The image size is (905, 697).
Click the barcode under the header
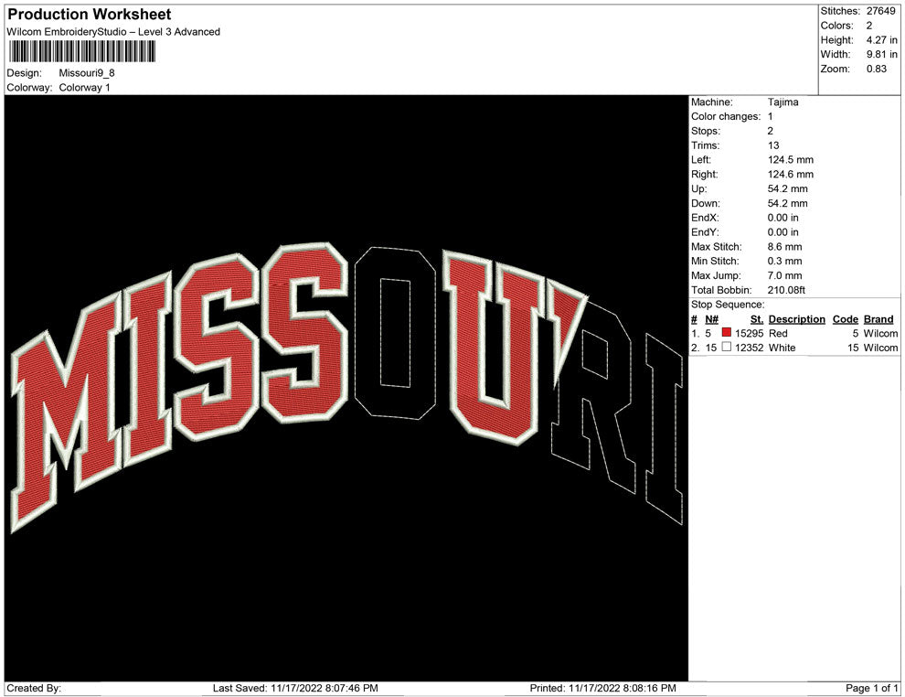[x=81, y=51]
